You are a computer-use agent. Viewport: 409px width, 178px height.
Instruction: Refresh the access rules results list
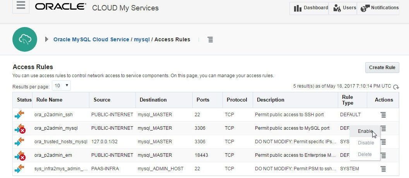pyautogui.click(x=396, y=87)
